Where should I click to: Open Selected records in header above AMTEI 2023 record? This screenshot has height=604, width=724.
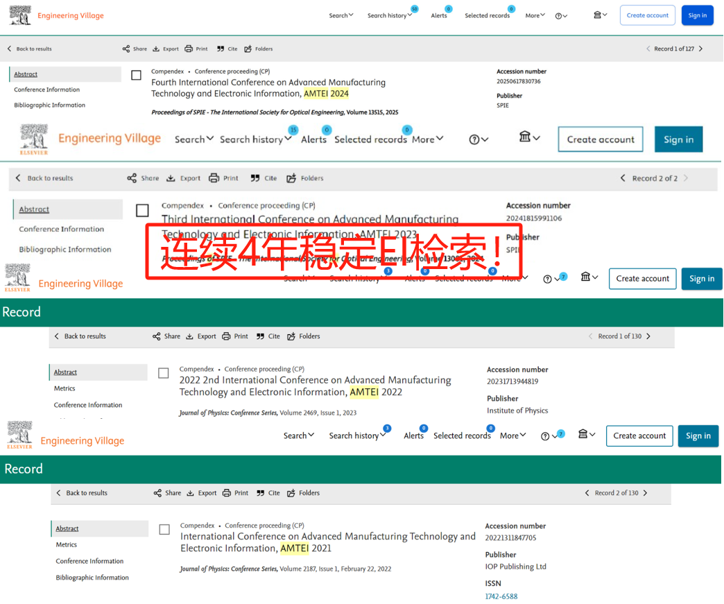click(x=370, y=139)
